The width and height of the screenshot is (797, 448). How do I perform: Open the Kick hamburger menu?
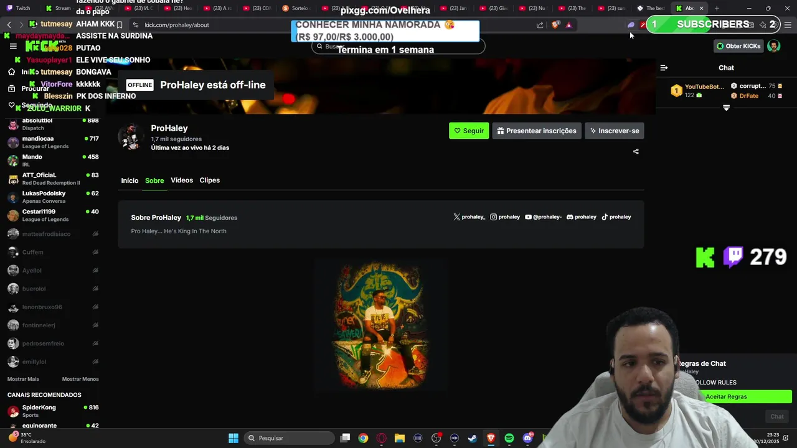click(x=13, y=47)
